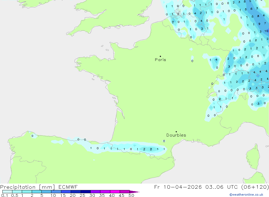Click the '7' precipitation value on the map
Image resolution: width=269 pixels, height=197 pixels.
265,23
